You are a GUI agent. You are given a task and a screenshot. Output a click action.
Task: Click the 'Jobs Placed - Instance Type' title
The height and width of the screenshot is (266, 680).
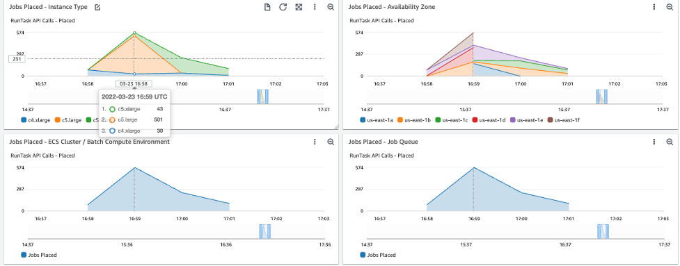49,8
